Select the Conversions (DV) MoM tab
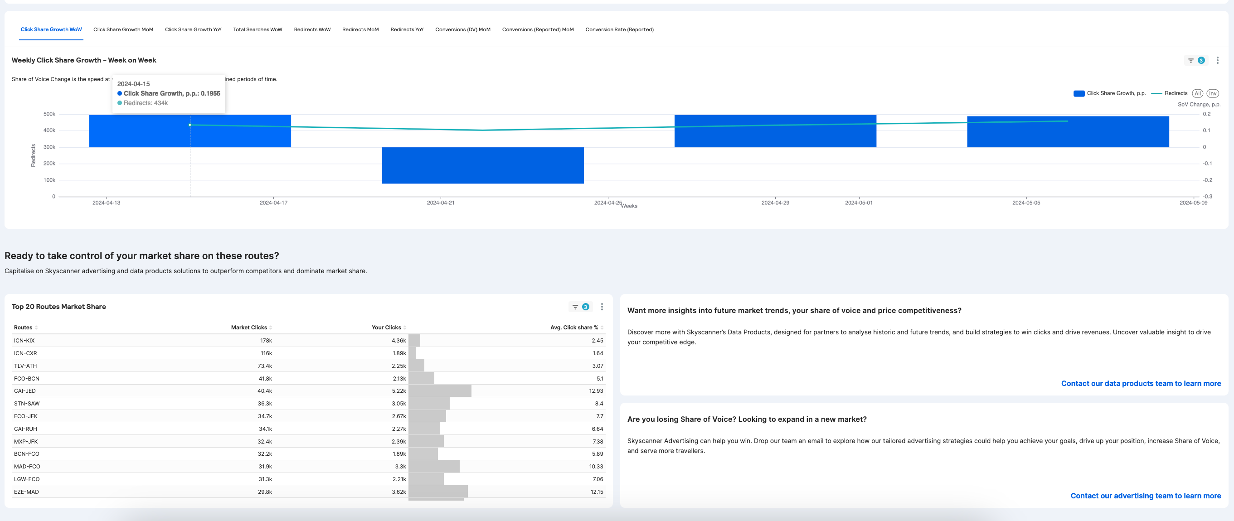The image size is (1234, 521). coord(463,29)
